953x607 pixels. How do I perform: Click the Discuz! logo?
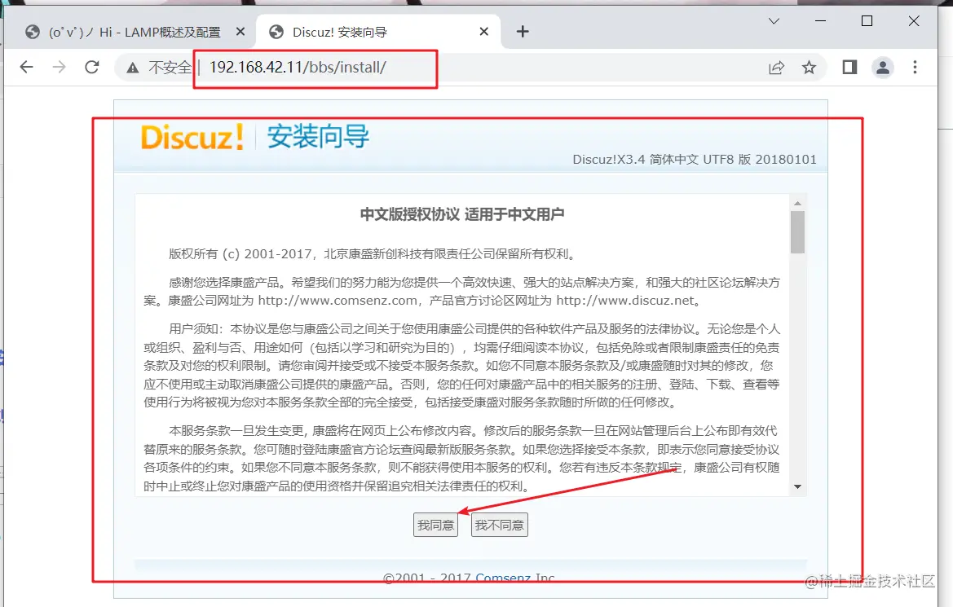pyautogui.click(x=192, y=137)
